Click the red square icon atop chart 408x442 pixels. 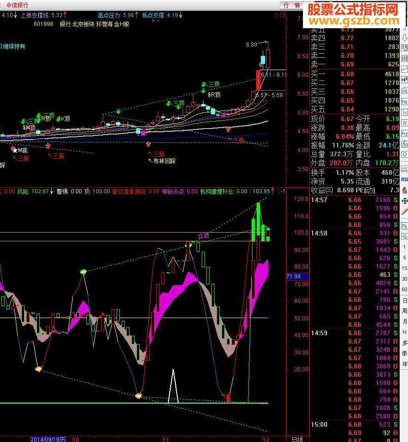283,15
